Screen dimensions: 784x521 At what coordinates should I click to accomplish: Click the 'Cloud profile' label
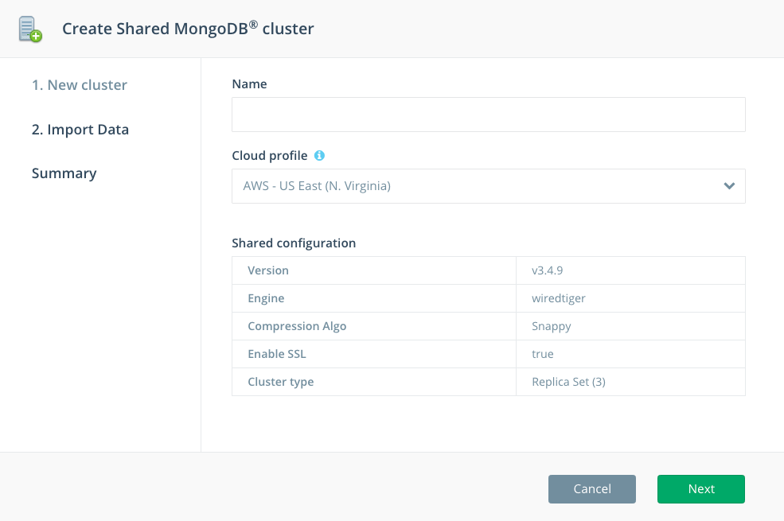pyautogui.click(x=270, y=156)
